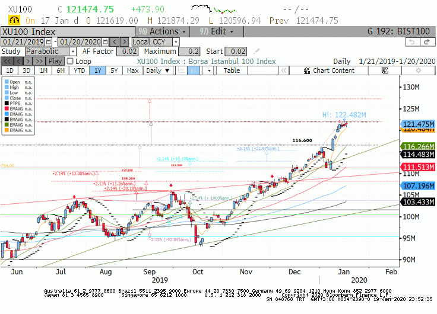Screen dimensions: 437x314
Task: Click the Play button
Action: point(55,61)
